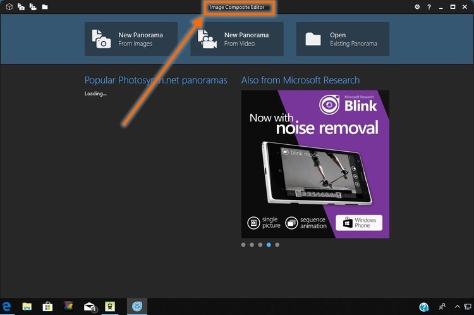This screenshot has width=474, height=315.
Task: Click the Blink logo icon in banner
Action: click(x=329, y=104)
